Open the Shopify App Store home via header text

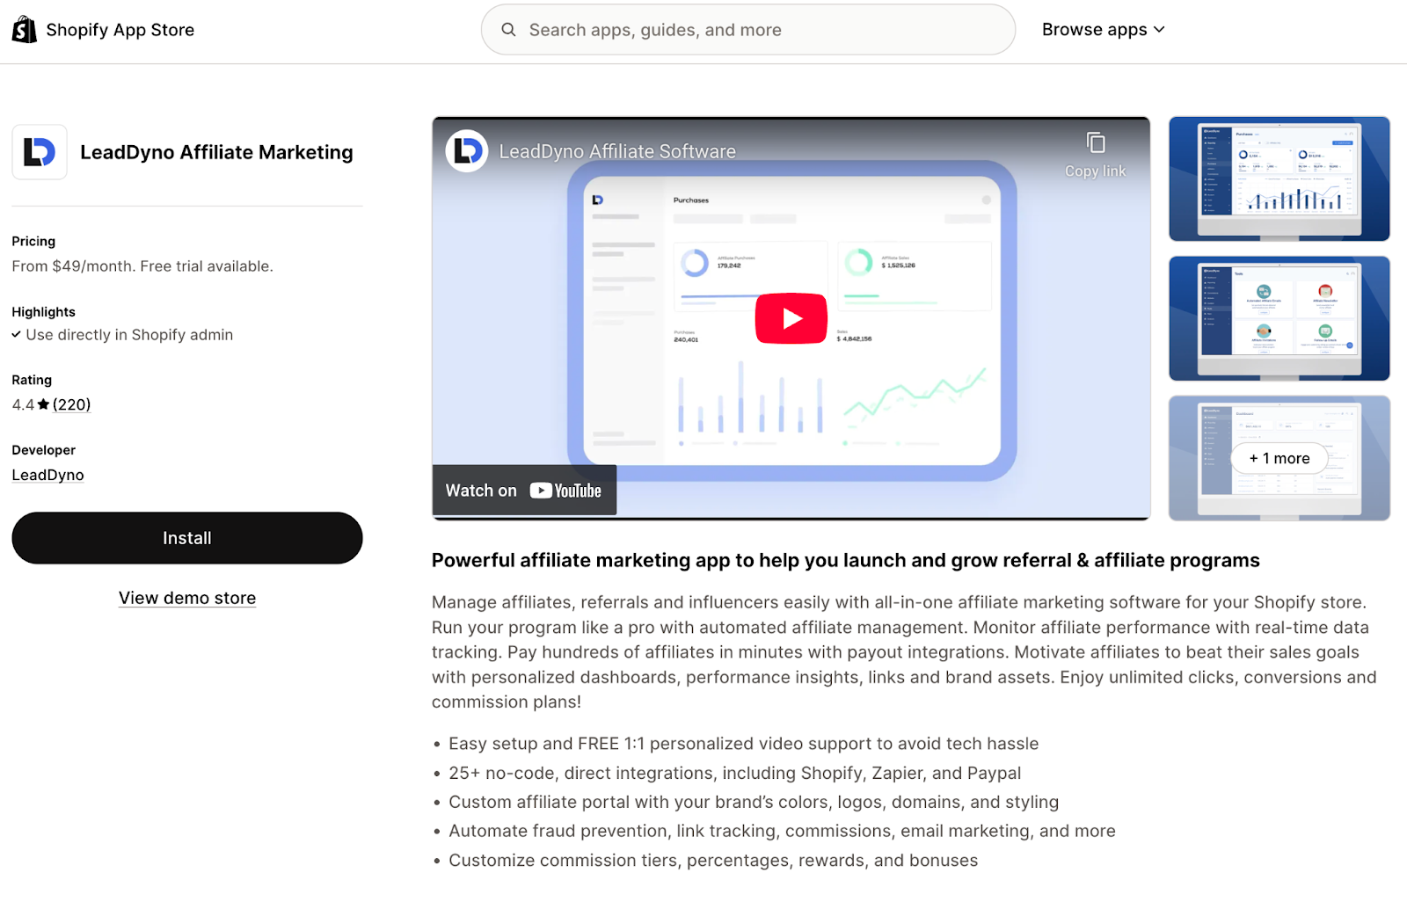click(120, 28)
